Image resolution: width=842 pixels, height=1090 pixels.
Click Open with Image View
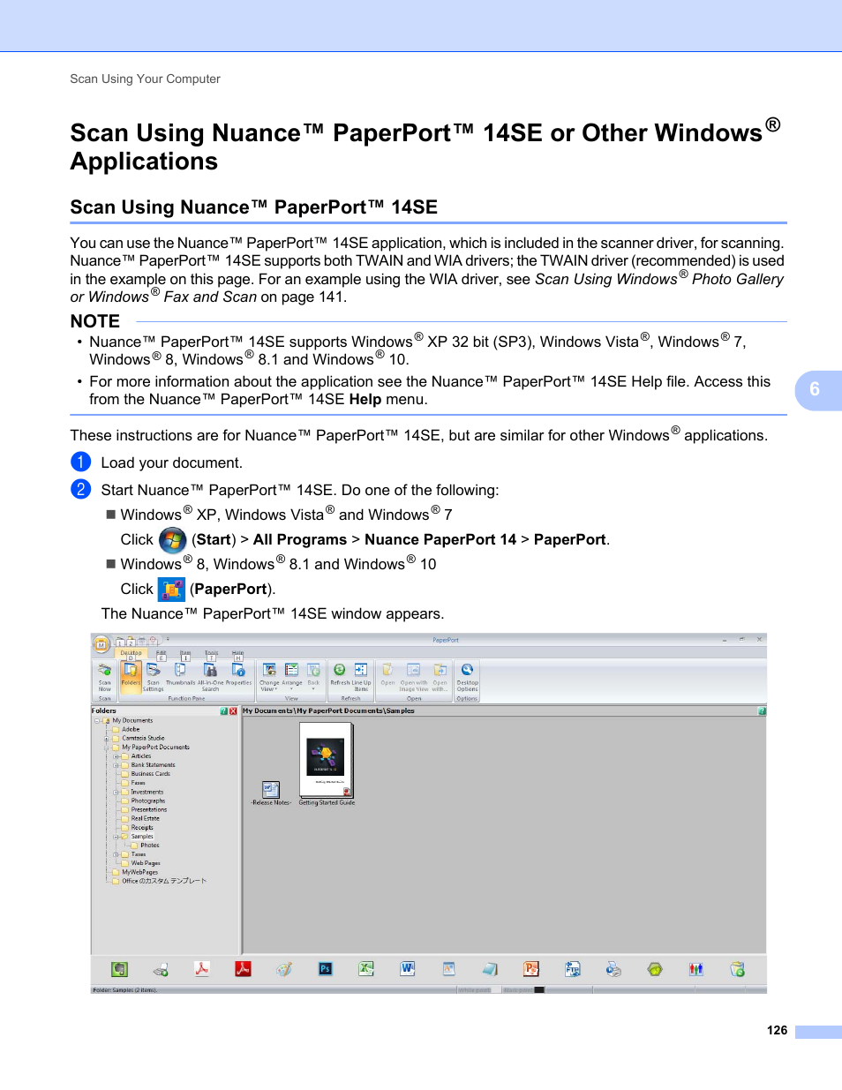(x=413, y=677)
